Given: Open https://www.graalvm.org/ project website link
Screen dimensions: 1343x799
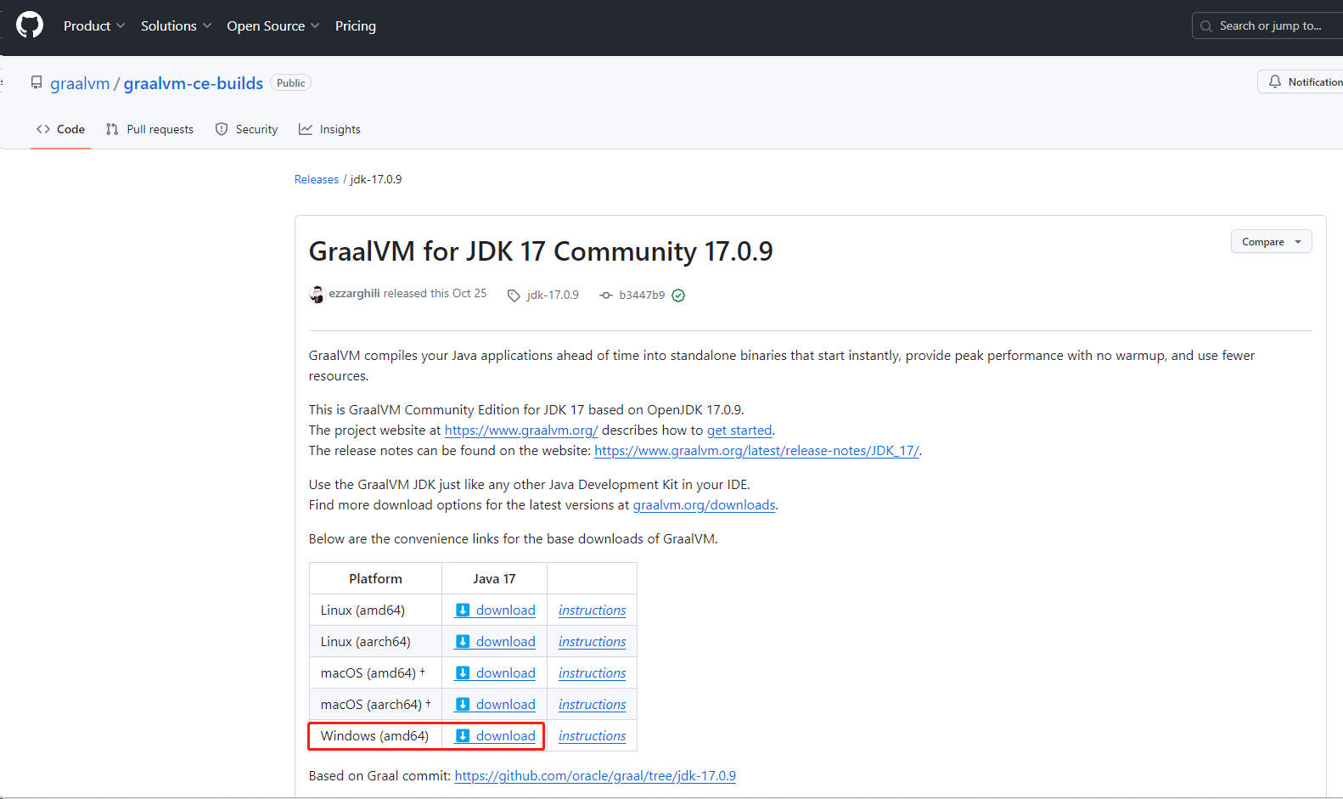Looking at the screenshot, I should [x=521, y=430].
